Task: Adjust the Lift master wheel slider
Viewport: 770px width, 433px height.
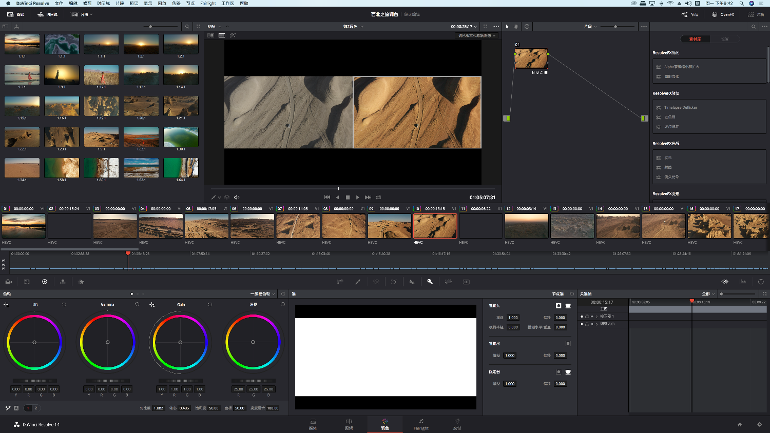Action: coord(34,381)
